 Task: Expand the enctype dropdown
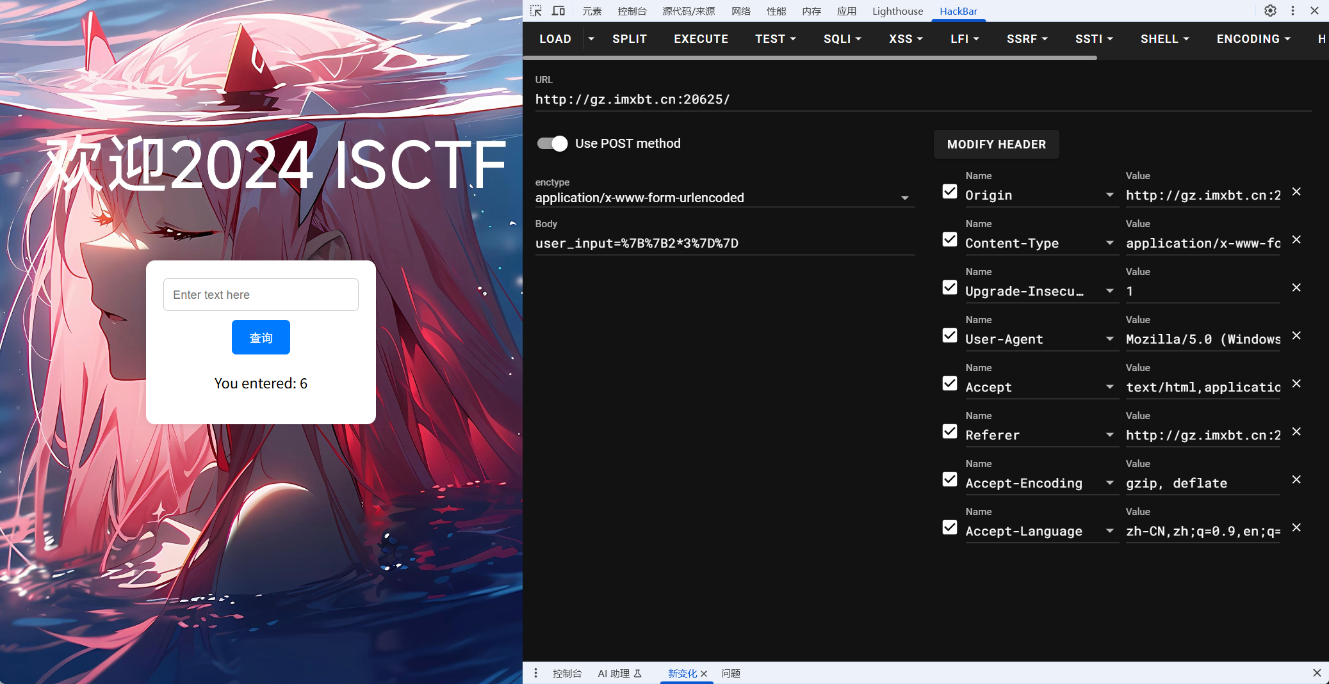point(904,198)
